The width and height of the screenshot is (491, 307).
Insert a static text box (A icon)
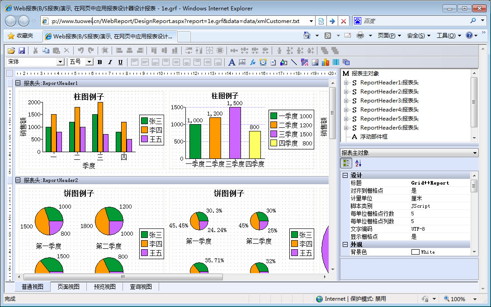coord(231,62)
